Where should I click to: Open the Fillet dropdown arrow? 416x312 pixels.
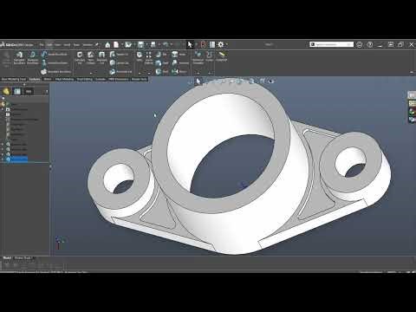coord(140,73)
